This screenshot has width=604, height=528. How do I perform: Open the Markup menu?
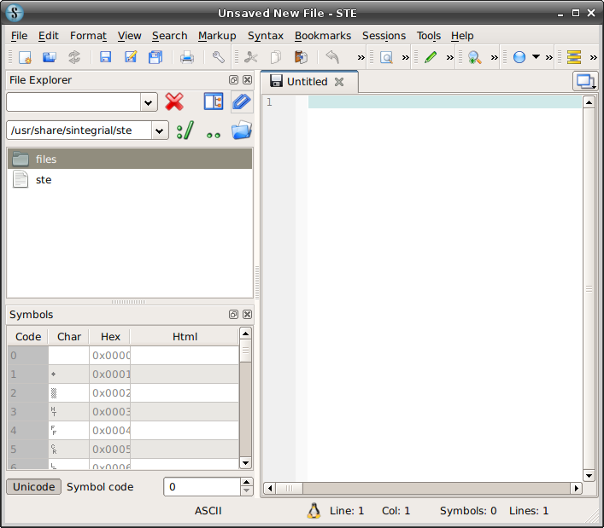217,36
